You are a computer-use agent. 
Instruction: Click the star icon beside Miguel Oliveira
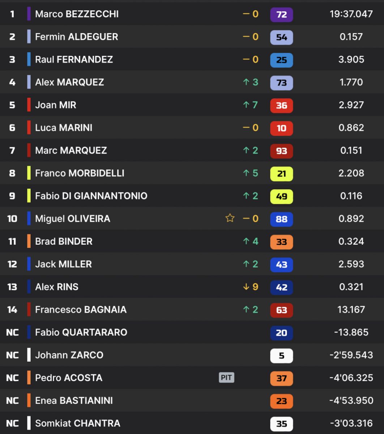point(230,218)
